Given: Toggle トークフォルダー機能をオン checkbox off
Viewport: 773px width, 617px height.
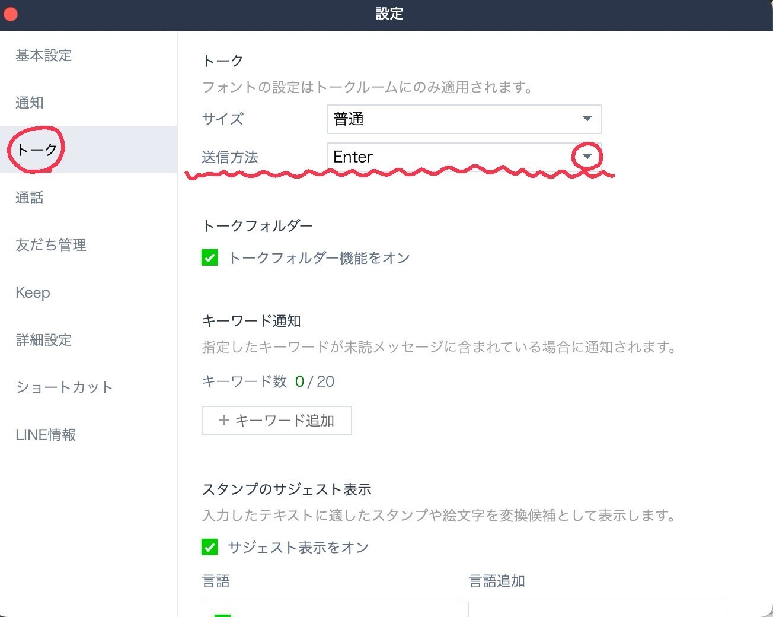Looking at the screenshot, I should [x=210, y=257].
